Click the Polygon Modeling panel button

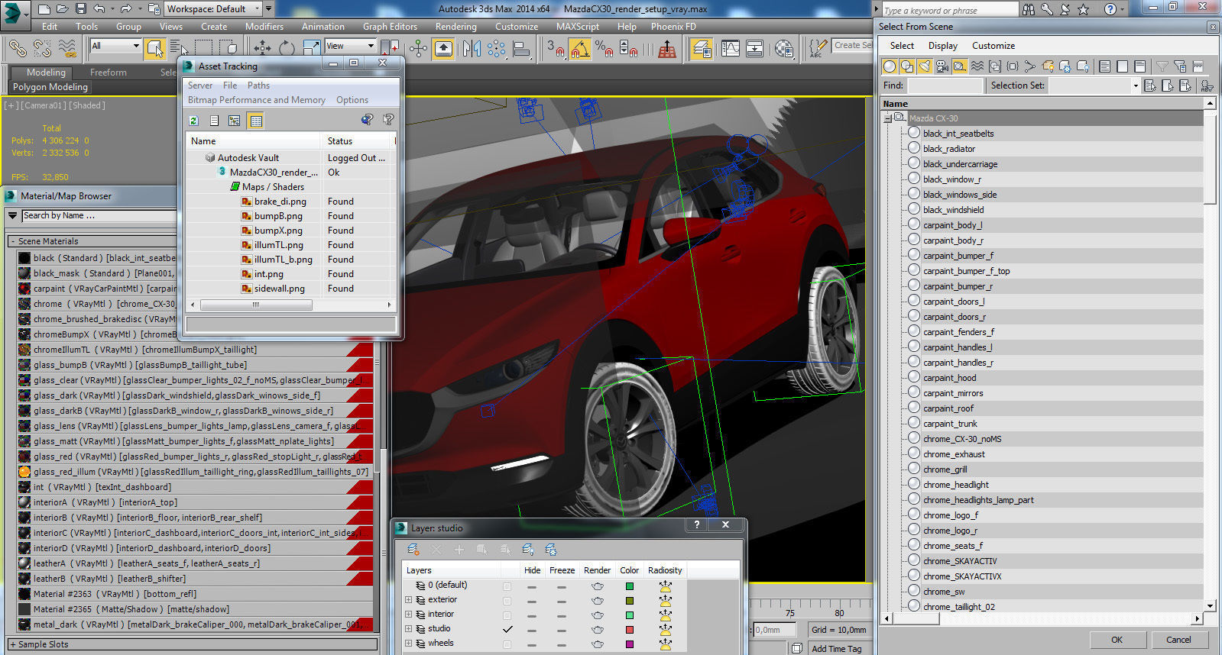click(50, 87)
